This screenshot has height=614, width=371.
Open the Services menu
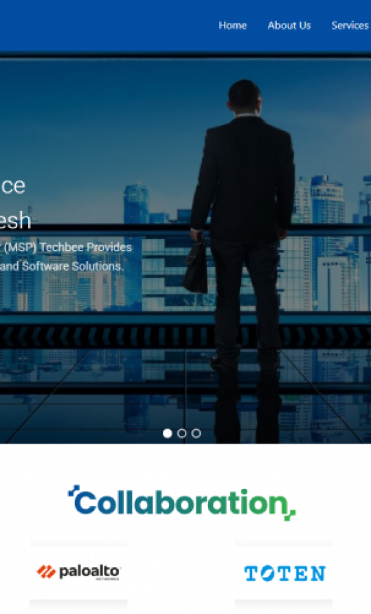tap(350, 25)
